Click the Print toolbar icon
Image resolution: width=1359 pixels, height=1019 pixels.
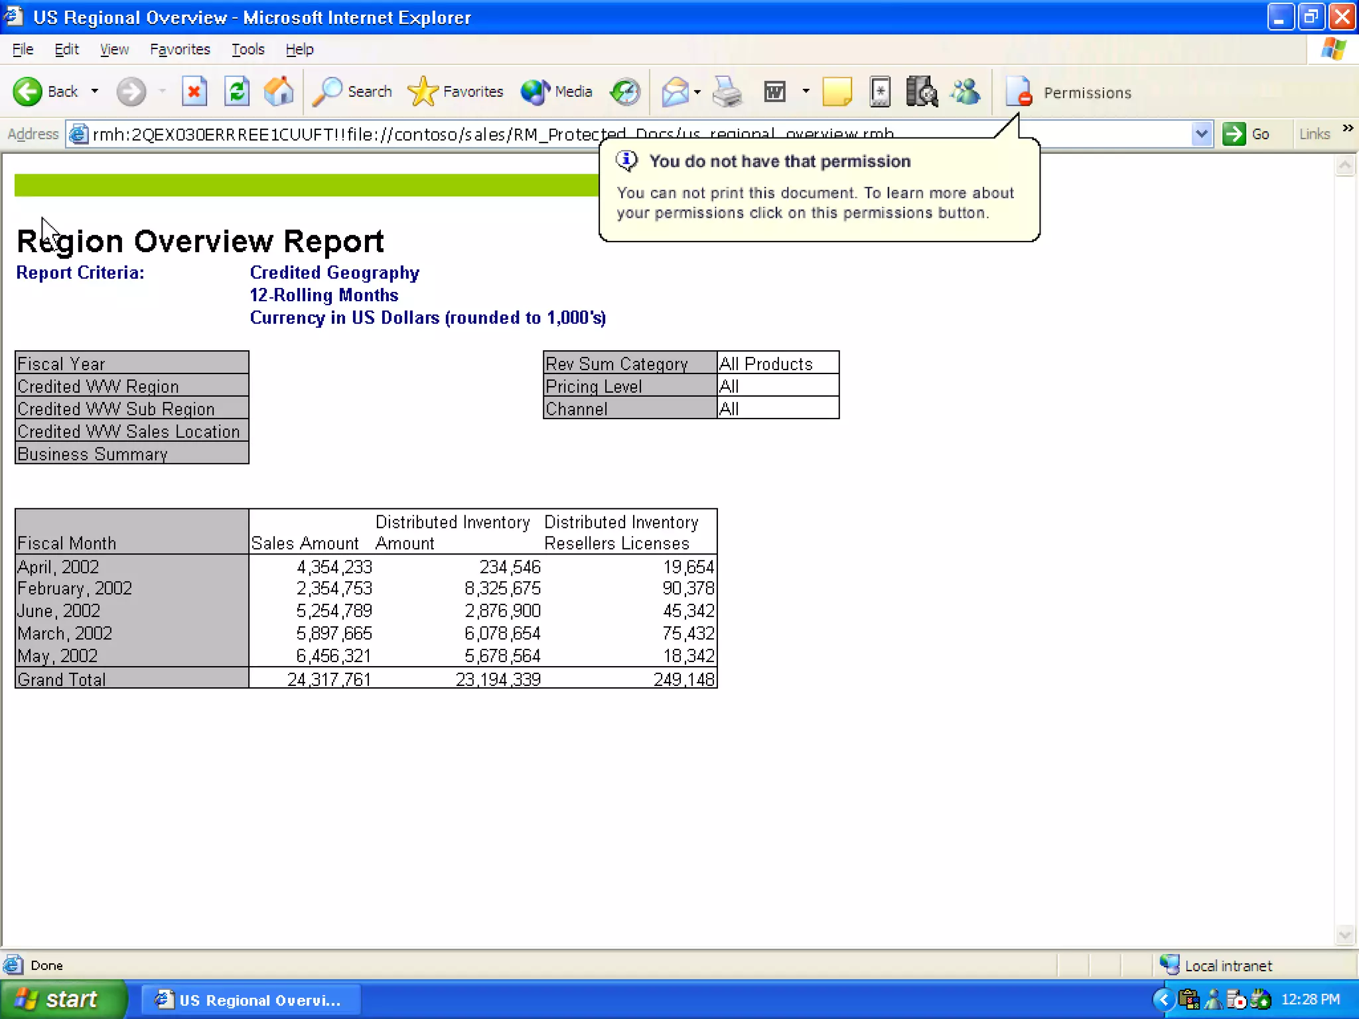(x=727, y=92)
